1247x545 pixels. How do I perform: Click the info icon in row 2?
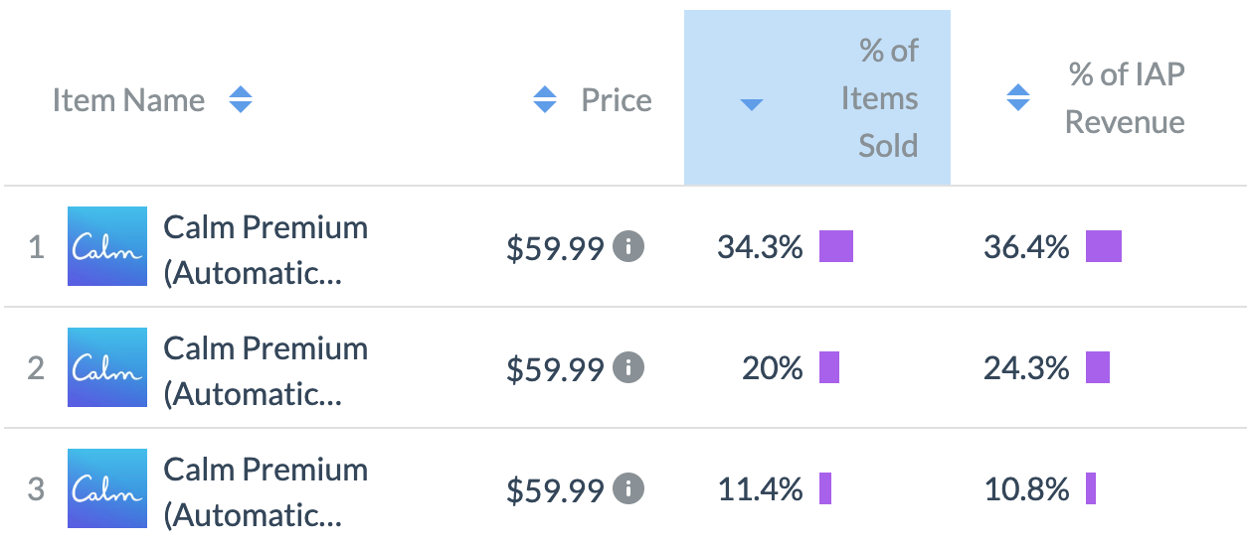[627, 368]
